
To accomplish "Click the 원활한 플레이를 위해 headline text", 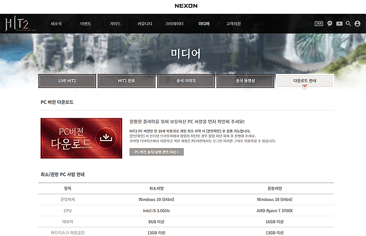I will click(187, 122).
